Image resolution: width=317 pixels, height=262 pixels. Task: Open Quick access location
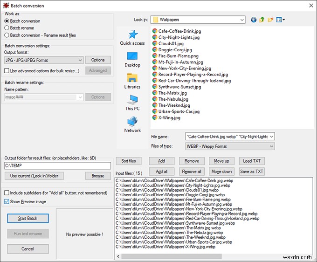[x=132, y=38]
